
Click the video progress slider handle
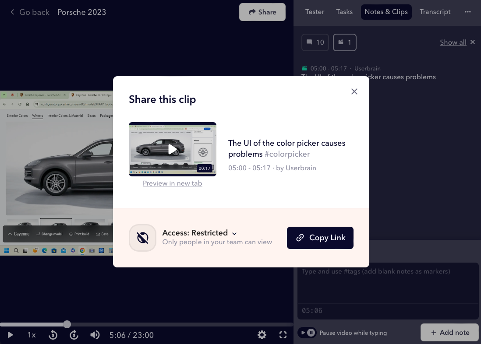[67, 324]
